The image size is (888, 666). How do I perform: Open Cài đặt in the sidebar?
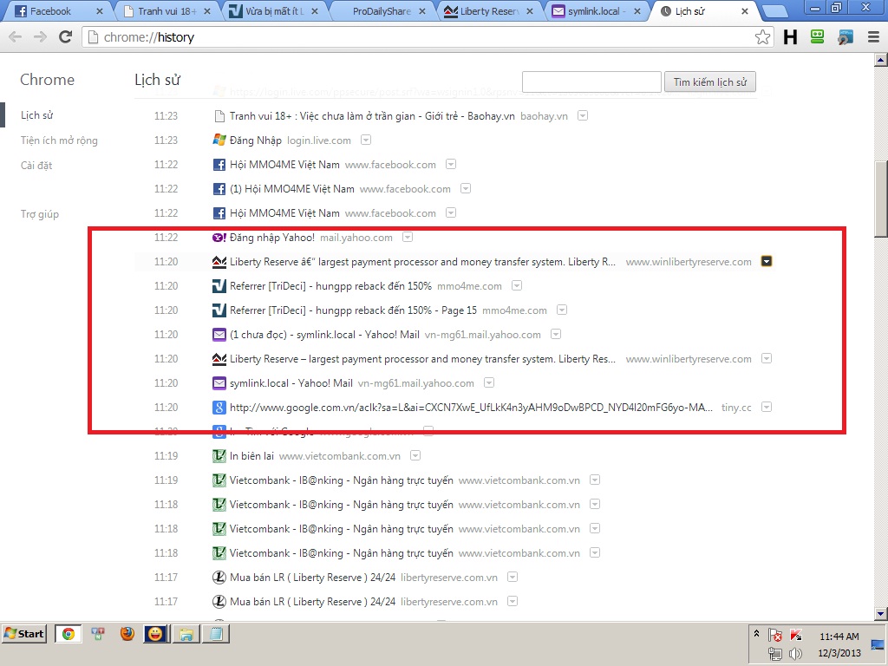[x=36, y=166]
